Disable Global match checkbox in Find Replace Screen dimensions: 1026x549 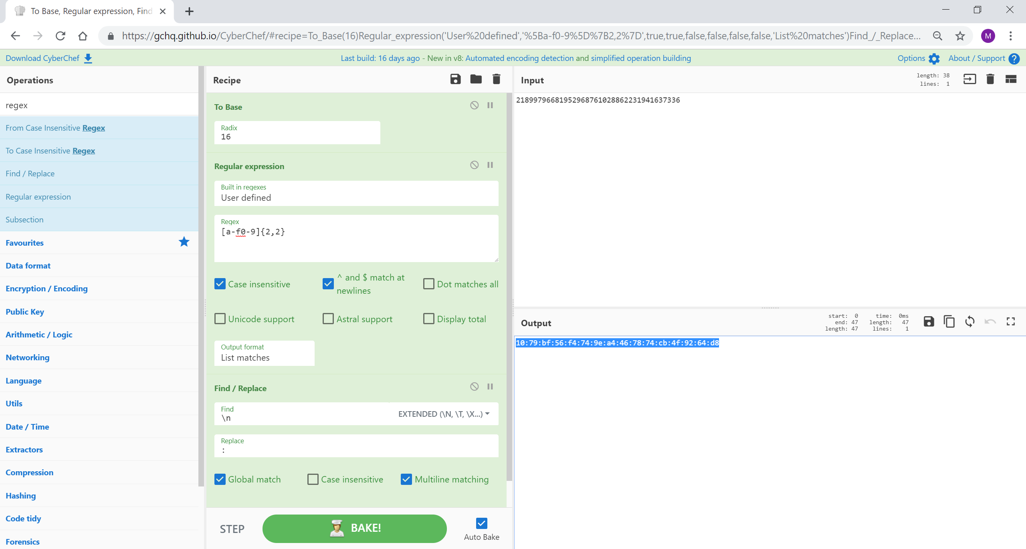(x=220, y=479)
